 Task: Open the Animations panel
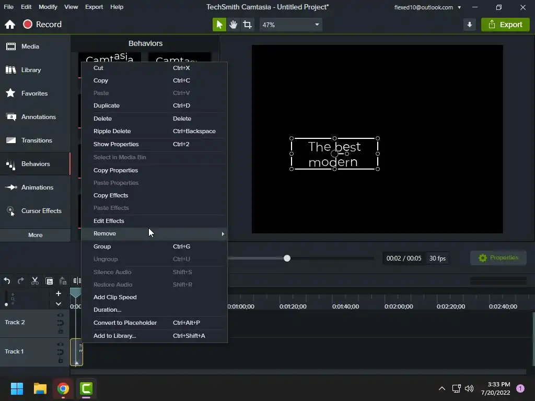[35, 187]
